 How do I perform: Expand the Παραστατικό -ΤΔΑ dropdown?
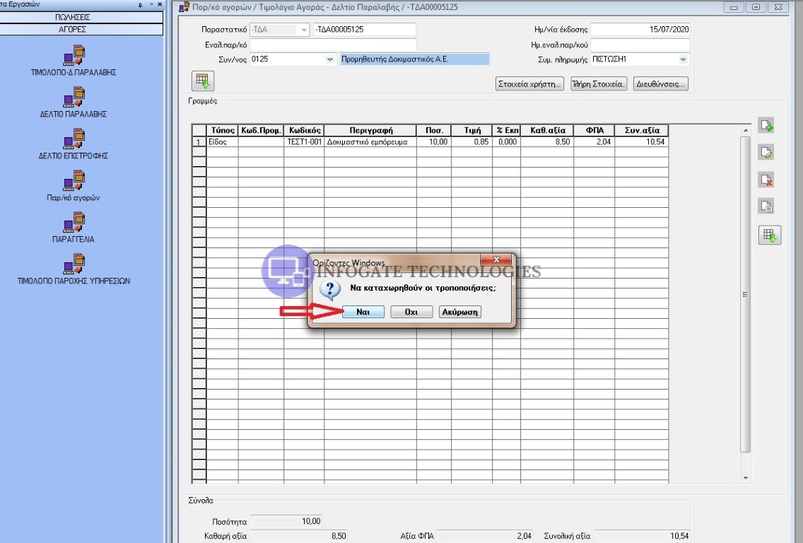tap(304, 30)
